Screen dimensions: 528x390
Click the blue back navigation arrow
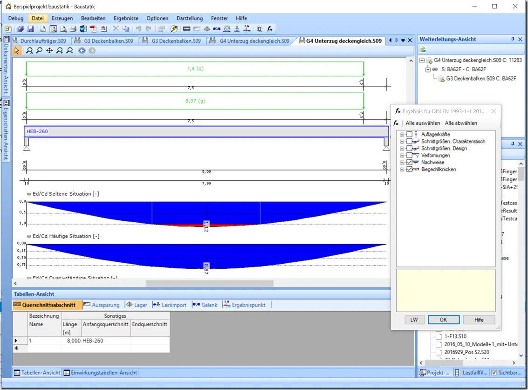(82, 50)
